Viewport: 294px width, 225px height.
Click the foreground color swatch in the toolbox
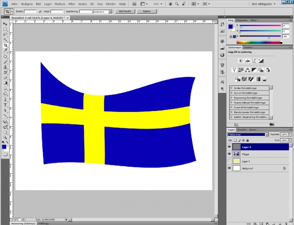click(x=4, y=147)
